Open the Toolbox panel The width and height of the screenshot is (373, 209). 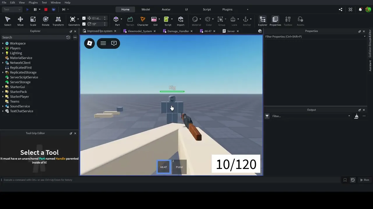tap(288, 21)
